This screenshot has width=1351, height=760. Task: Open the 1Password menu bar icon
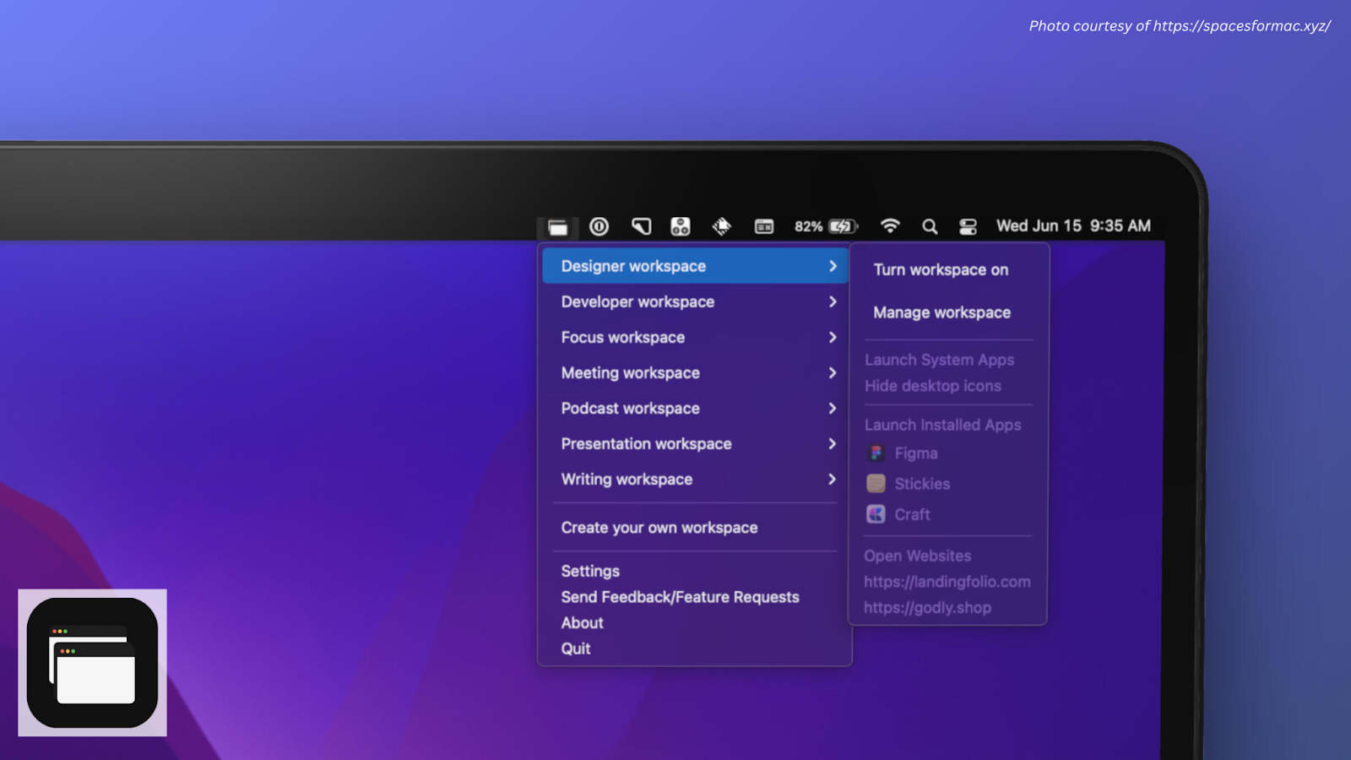coord(599,226)
